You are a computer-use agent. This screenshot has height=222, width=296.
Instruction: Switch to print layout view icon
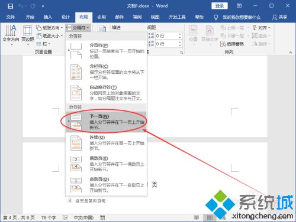coord(210,217)
